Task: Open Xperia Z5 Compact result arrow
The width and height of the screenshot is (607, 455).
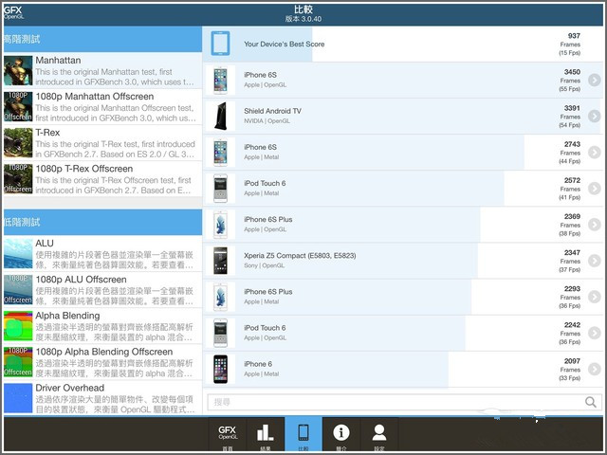Action: [594, 261]
